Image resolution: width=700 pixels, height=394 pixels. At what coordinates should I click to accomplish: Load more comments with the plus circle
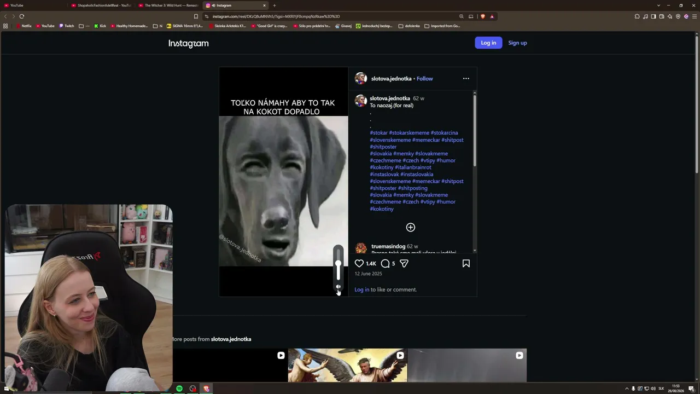pyautogui.click(x=411, y=227)
